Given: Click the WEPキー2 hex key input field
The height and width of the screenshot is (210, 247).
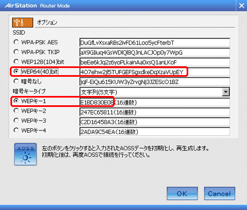Looking at the screenshot, I should tap(155, 112).
